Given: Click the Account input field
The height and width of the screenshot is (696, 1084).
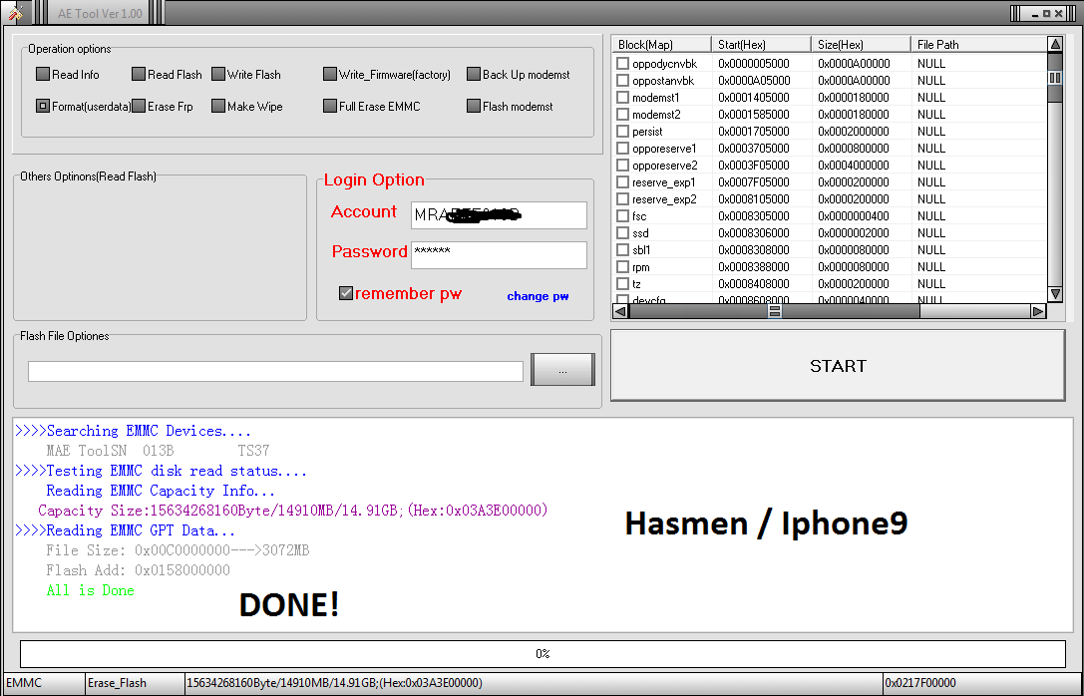Looking at the screenshot, I should click(x=499, y=215).
